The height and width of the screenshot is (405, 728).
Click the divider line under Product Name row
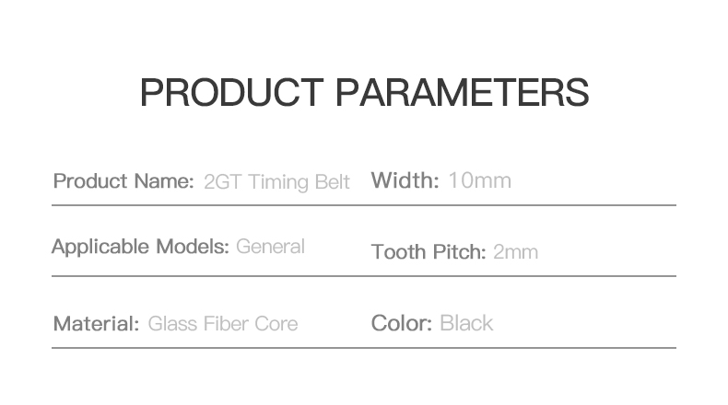pos(363,204)
